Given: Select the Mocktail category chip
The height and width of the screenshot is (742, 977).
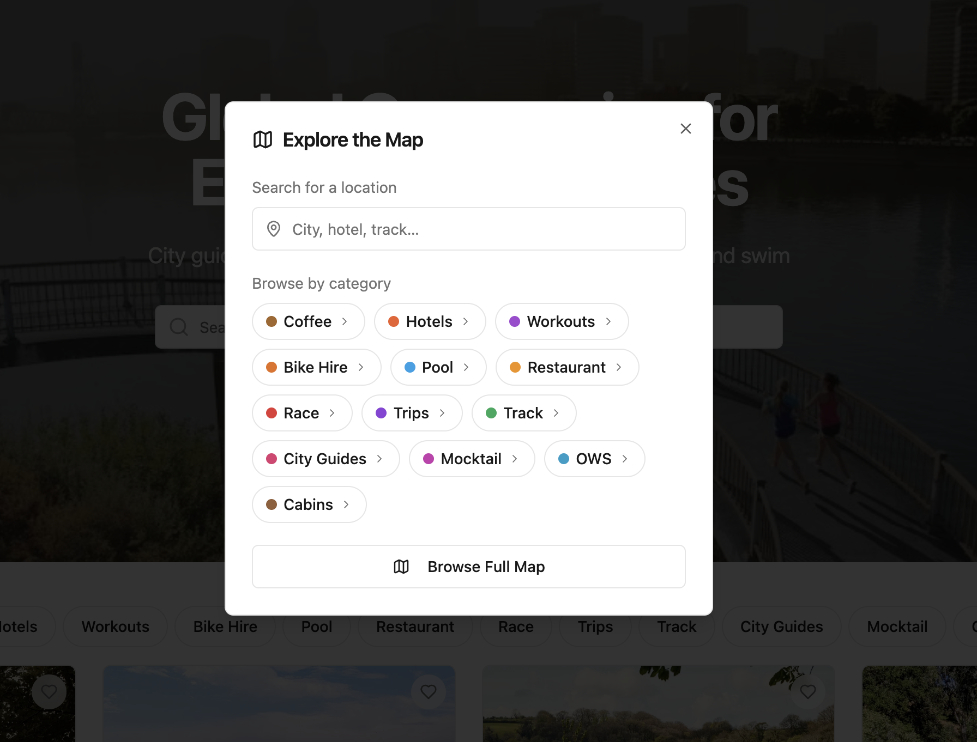Looking at the screenshot, I should [472, 459].
